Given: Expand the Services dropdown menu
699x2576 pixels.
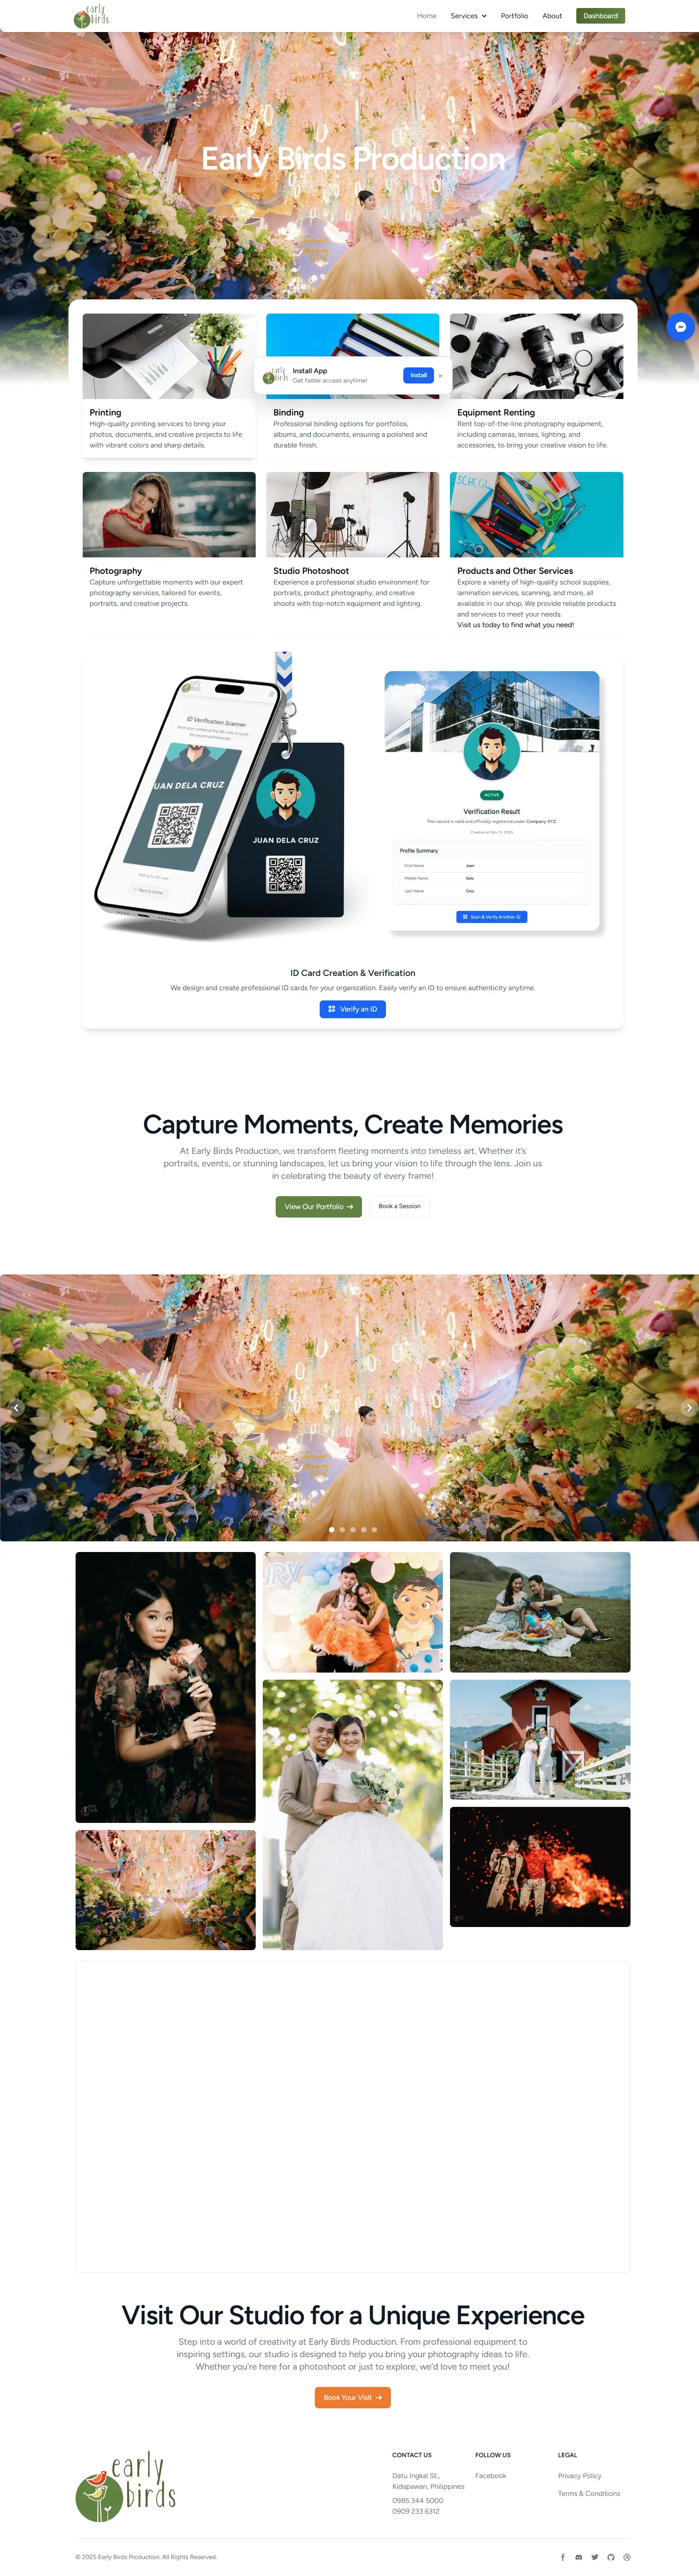Looking at the screenshot, I should click(468, 16).
